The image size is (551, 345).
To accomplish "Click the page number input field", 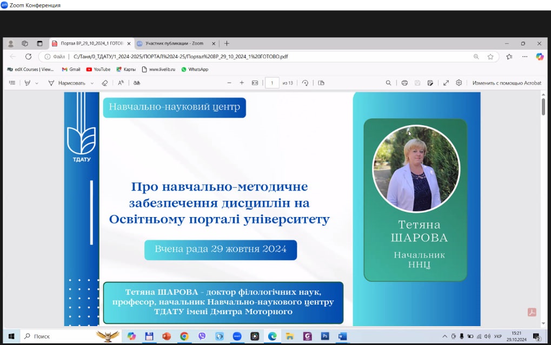I will point(271,83).
